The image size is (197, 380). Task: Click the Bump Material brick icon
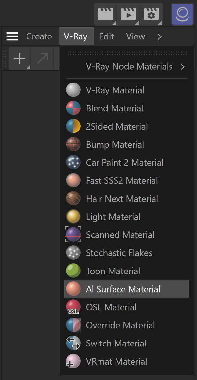point(73,144)
